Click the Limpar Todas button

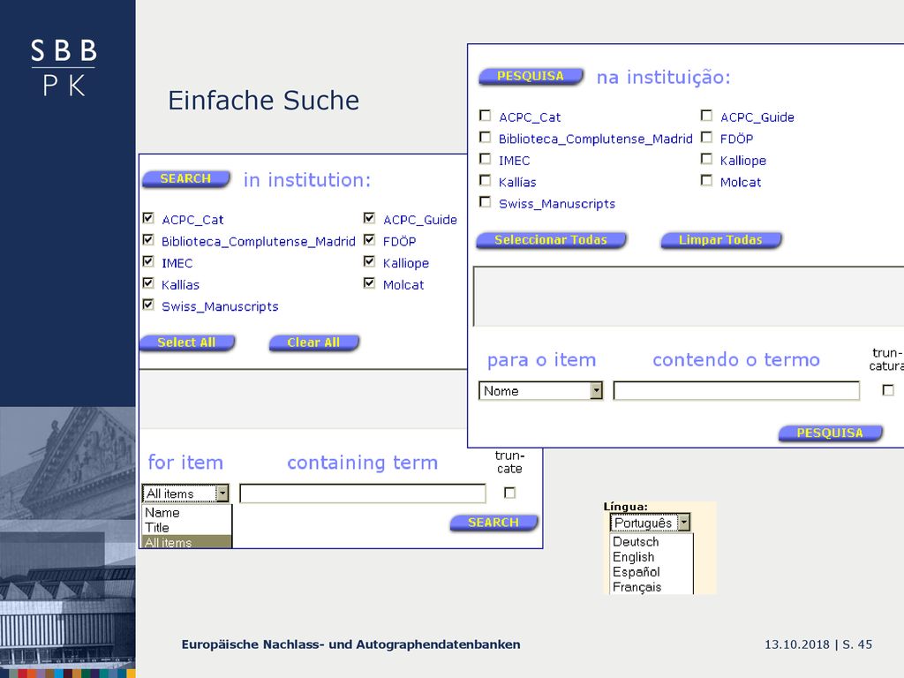[x=720, y=240]
